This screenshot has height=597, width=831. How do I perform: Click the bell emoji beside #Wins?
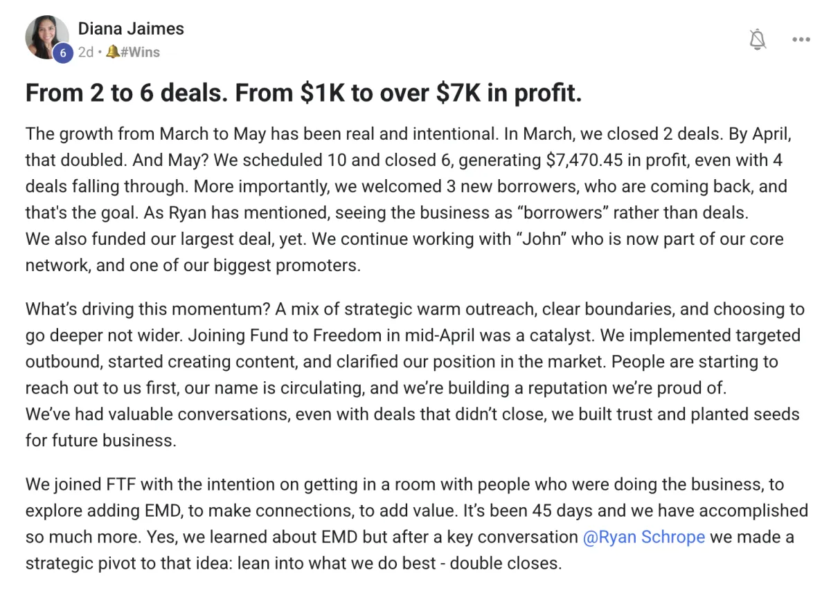point(114,52)
